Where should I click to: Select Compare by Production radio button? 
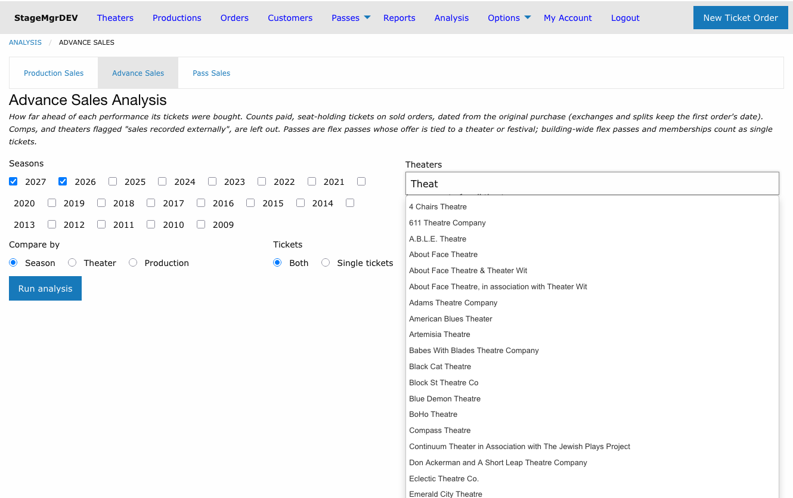pos(133,262)
